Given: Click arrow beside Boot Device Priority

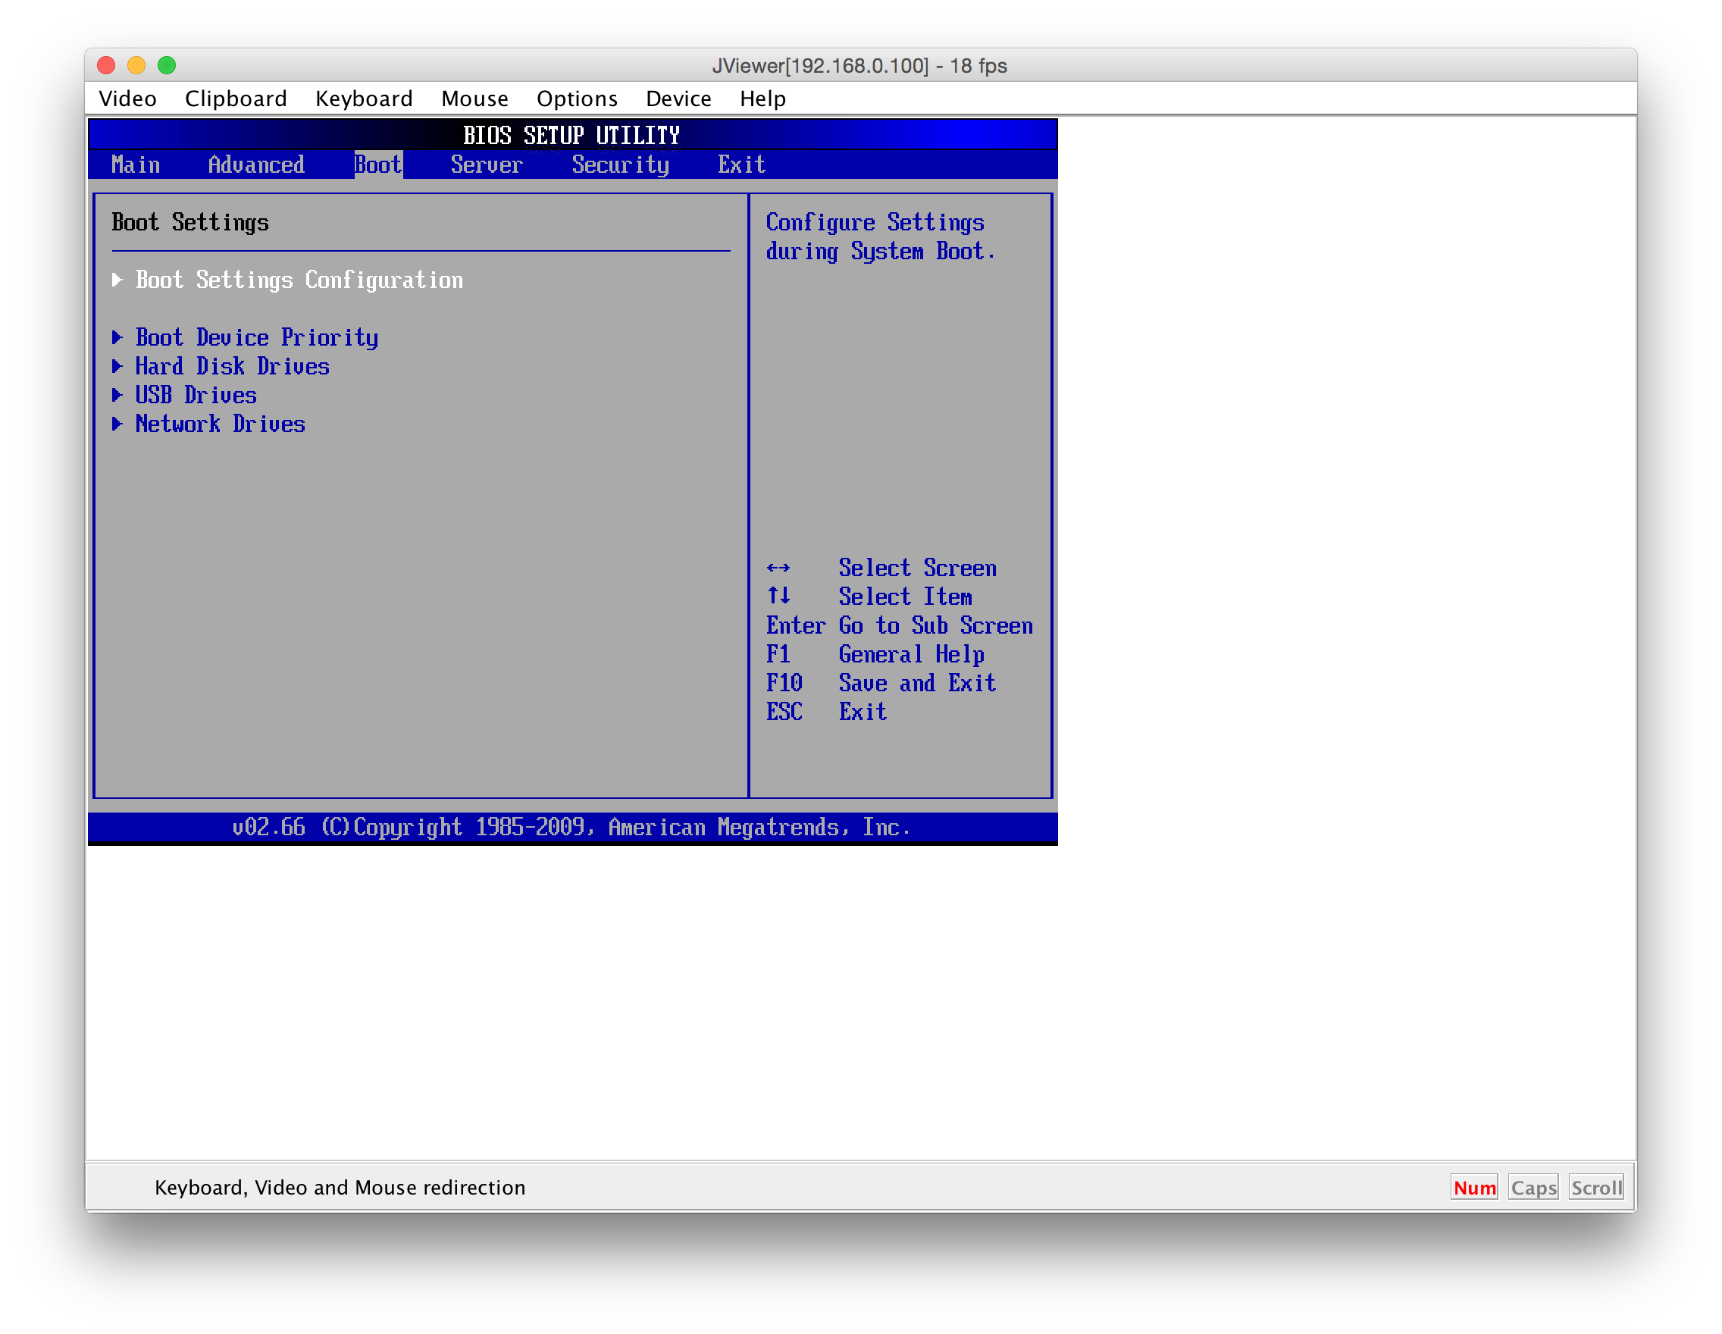Looking at the screenshot, I should pyautogui.click(x=117, y=337).
